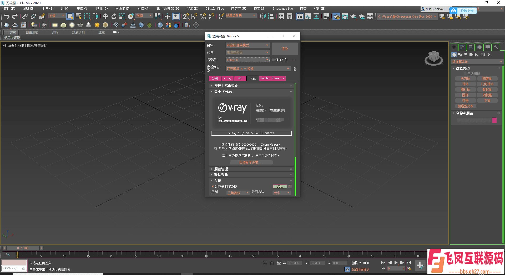505x275 pixels.
Task: Toggle the Angle Snap icon
Action: pyautogui.click(x=194, y=17)
